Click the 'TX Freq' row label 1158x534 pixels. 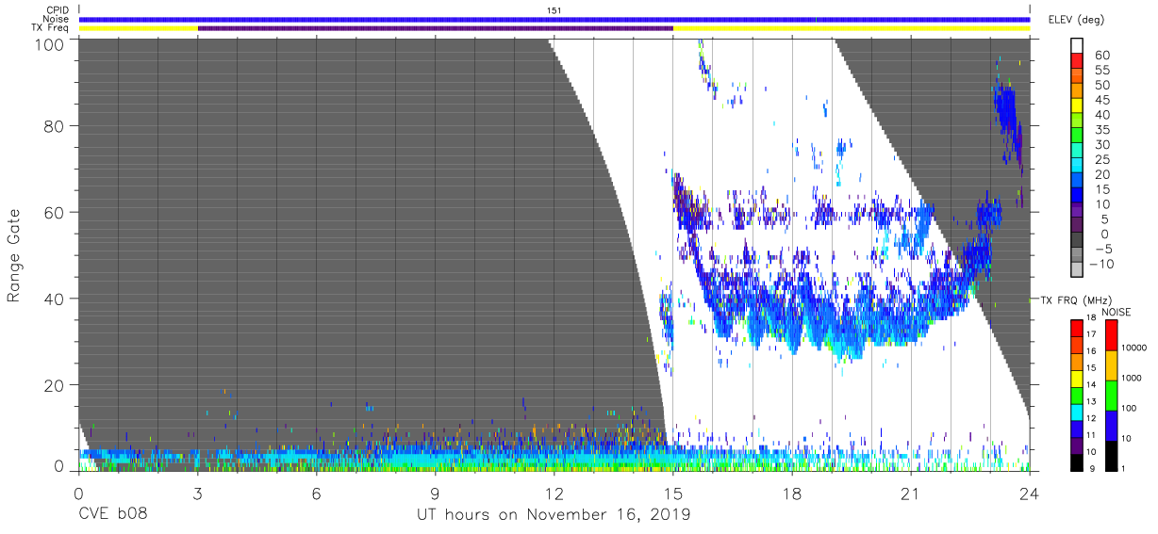point(49,28)
